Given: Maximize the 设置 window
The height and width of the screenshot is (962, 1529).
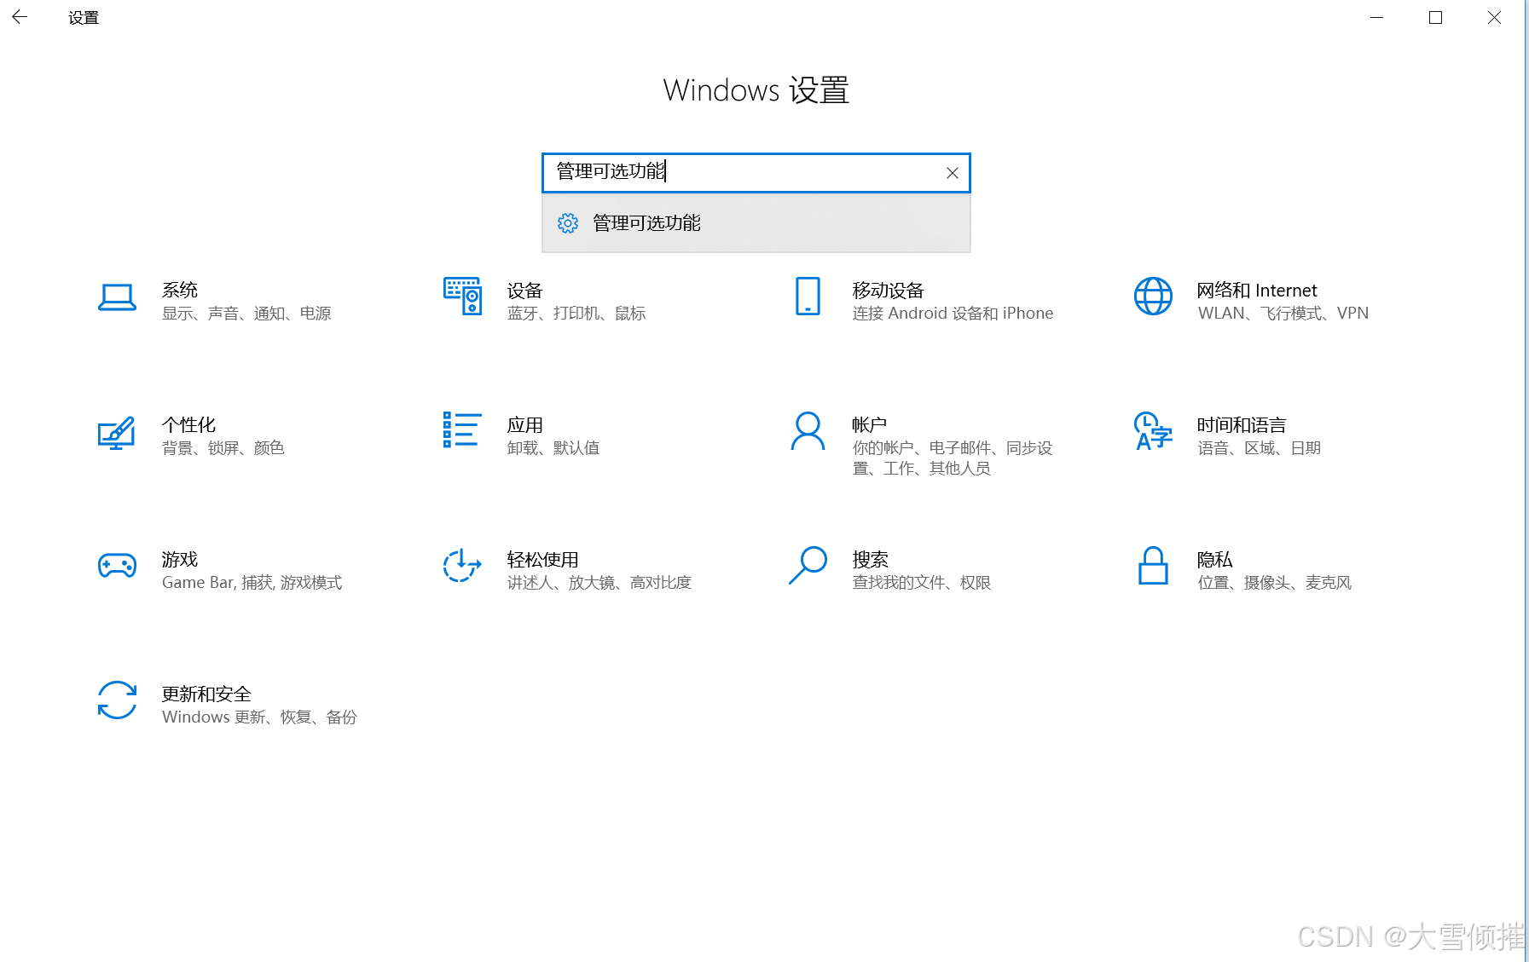Looking at the screenshot, I should [1435, 17].
